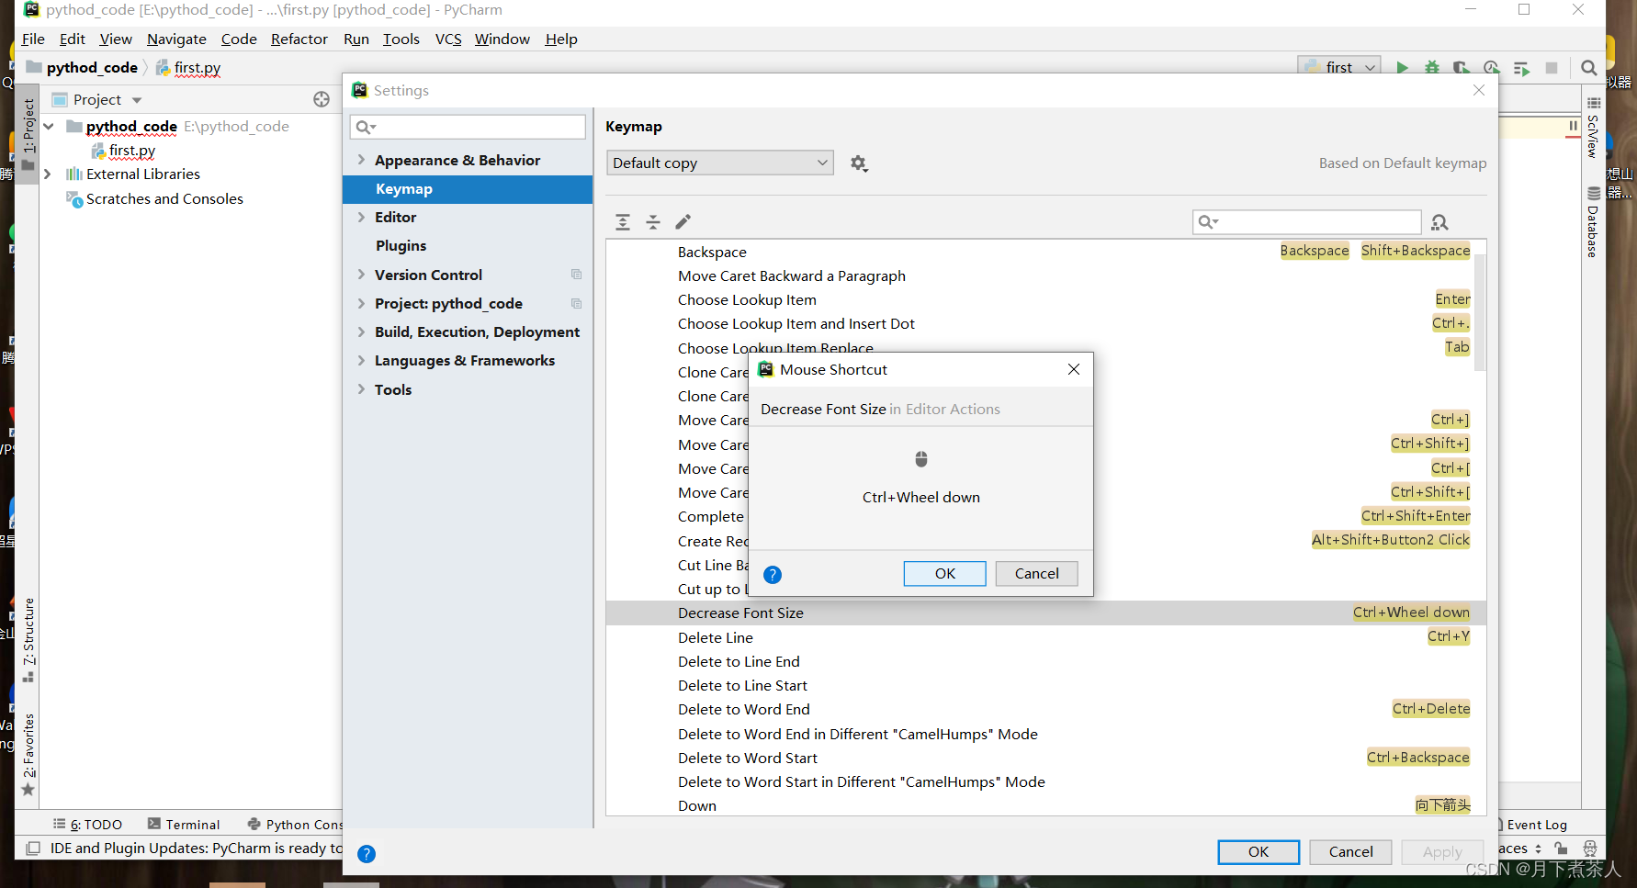
Task: Click the Collapse All actions icon
Action: (653, 222)
